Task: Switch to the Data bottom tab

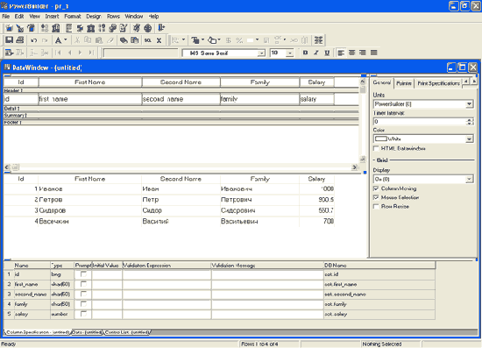Action: coord(87,332)
